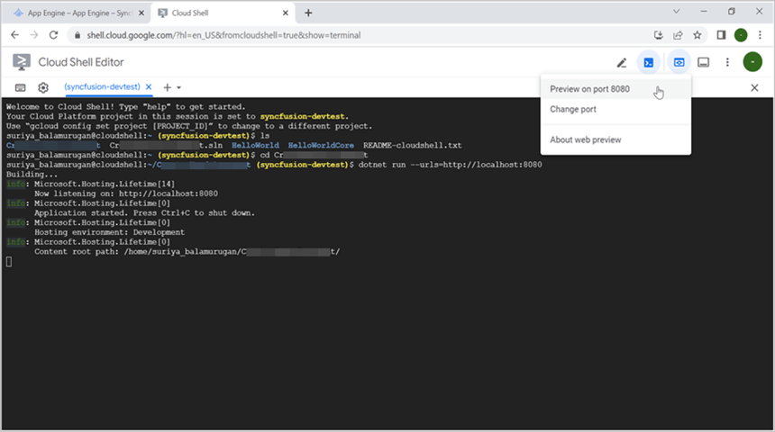The width and height of the screenshot is (775, 432).
Task: Click the Cloud Shell account avatar
Action: (752, 62)
